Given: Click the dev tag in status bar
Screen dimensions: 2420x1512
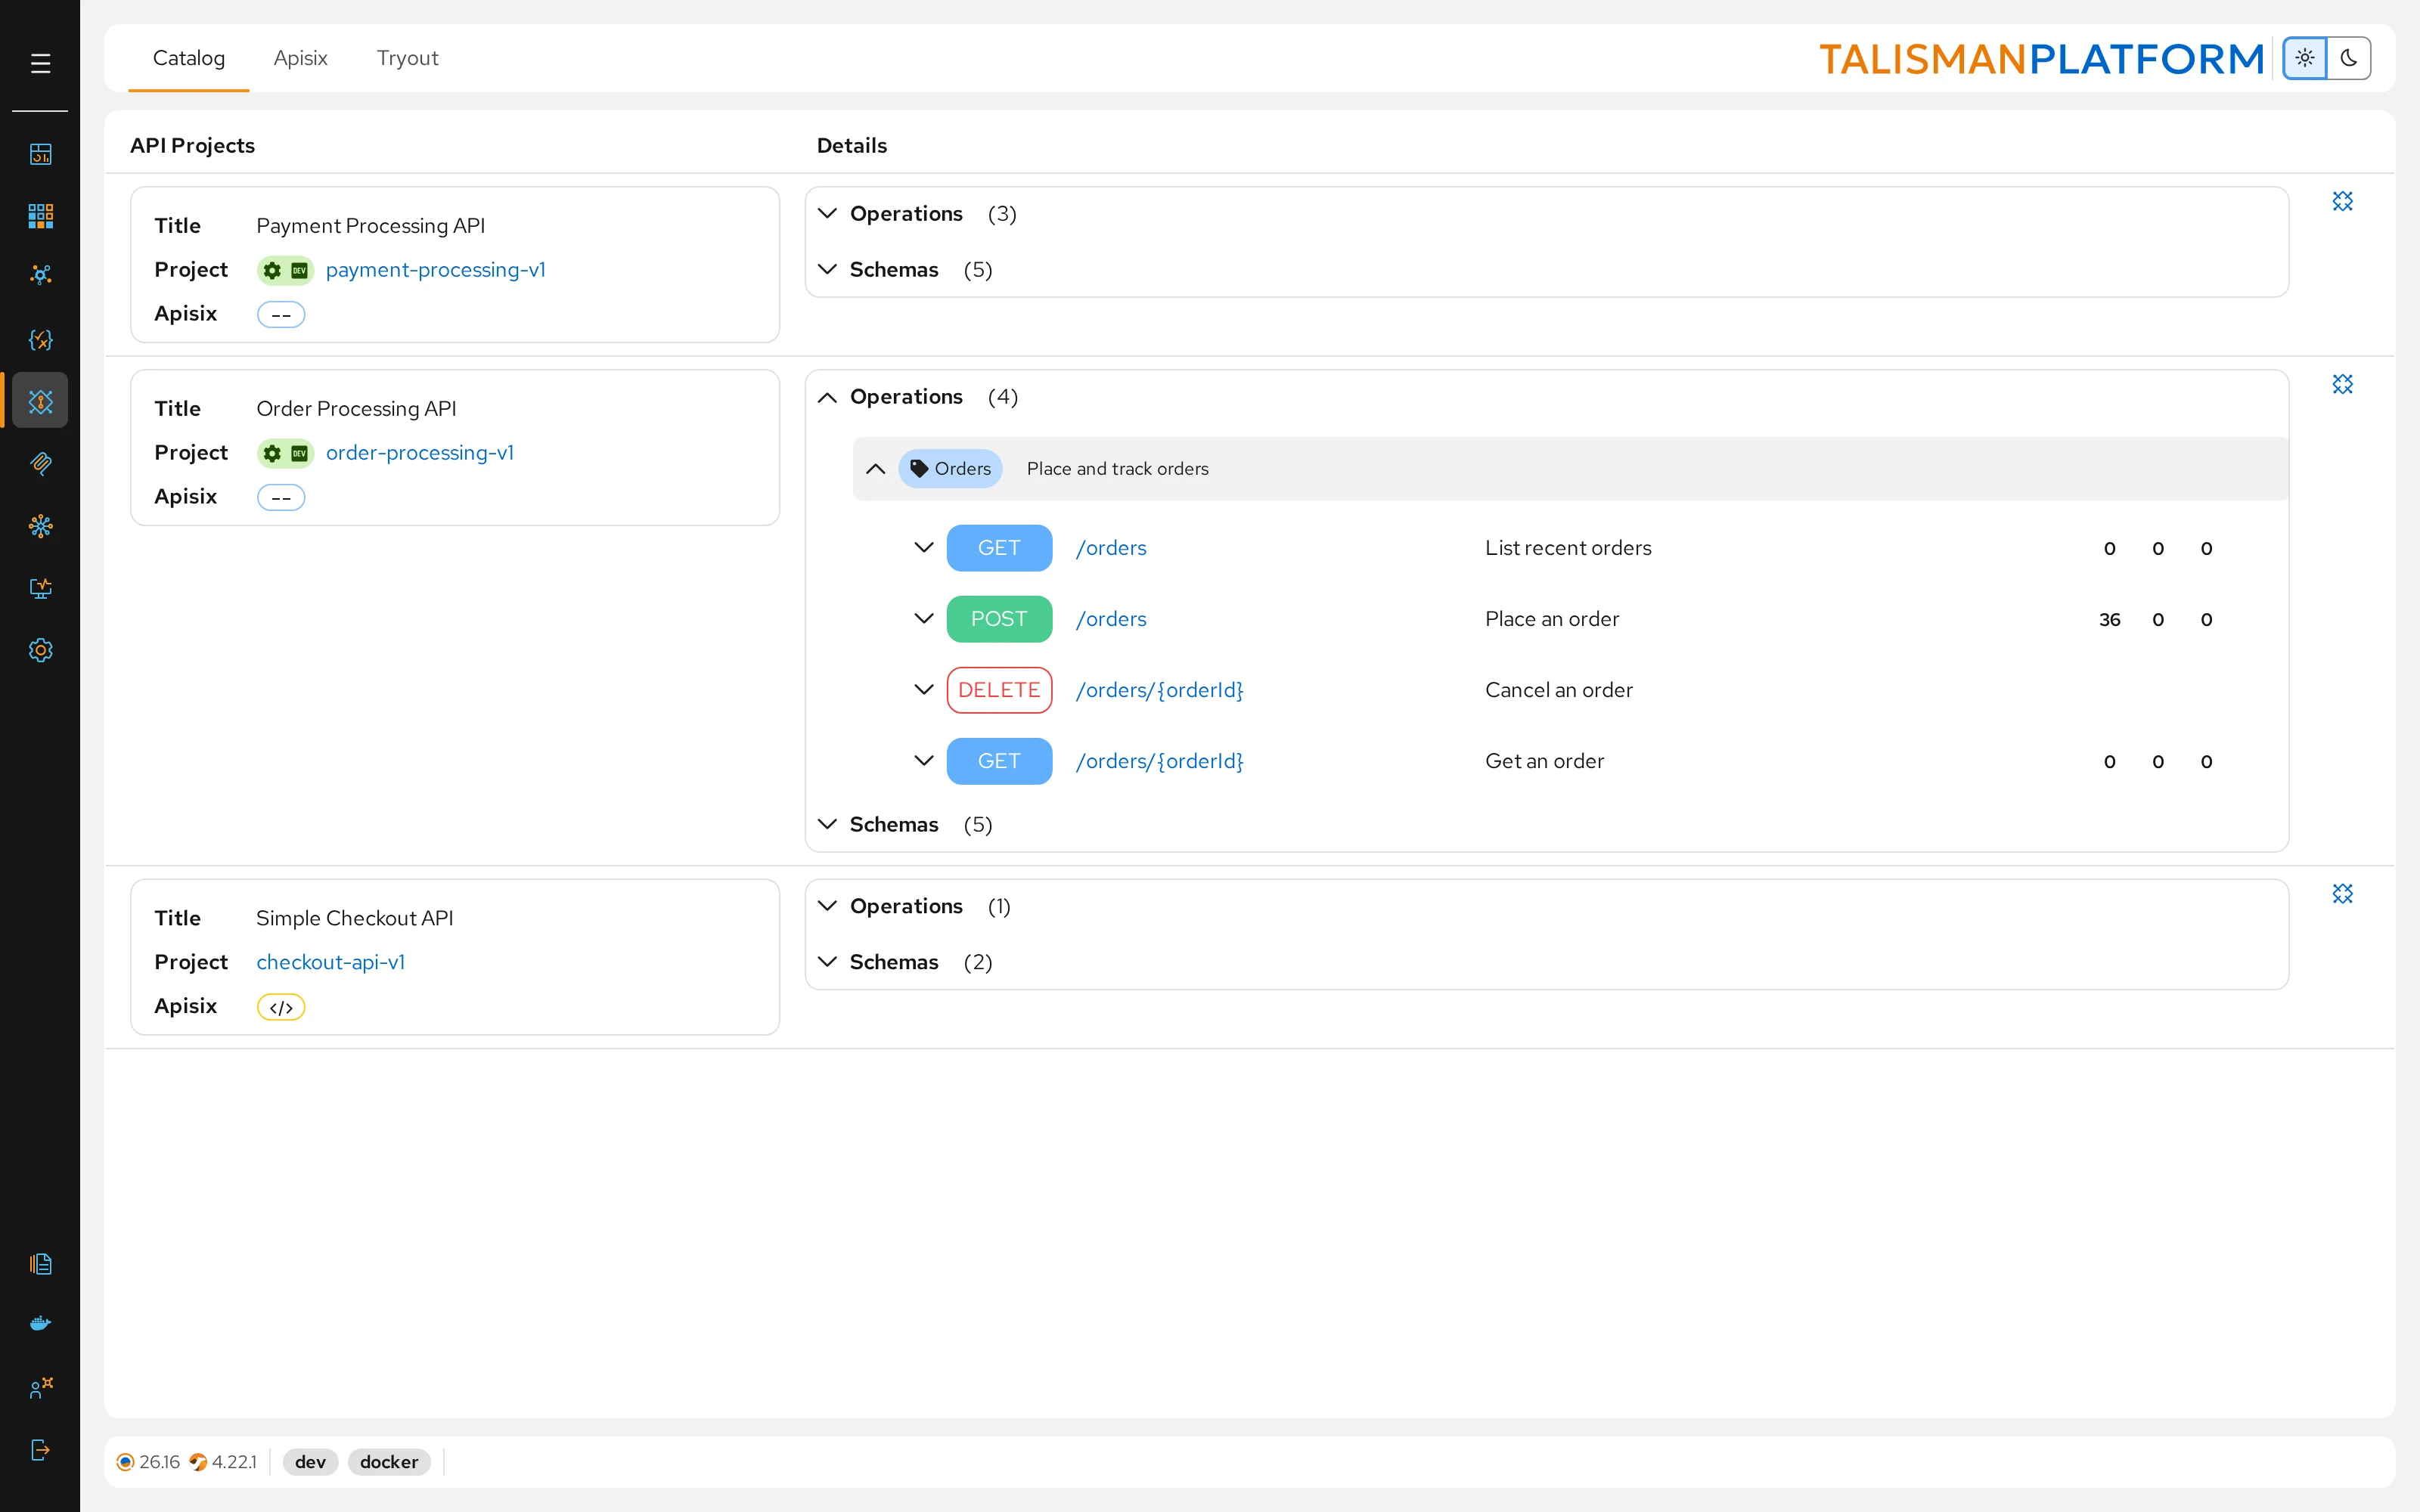Looking at the screenshot, I should tap(310, 1462).
